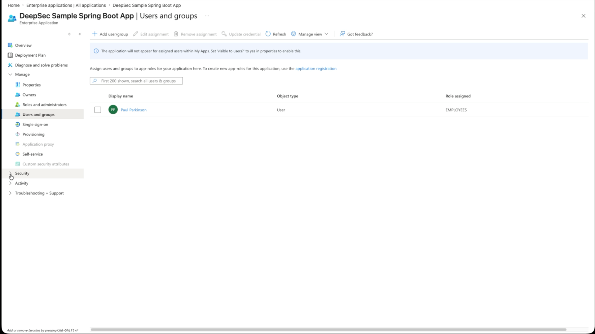The width and height of the screenshot is (595, 334).
Task: Click the trash icon for Remove assignment
Action: (176, 34)
